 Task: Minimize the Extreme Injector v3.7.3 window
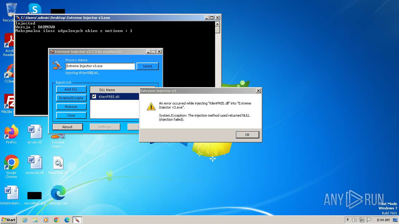(148, 52)
